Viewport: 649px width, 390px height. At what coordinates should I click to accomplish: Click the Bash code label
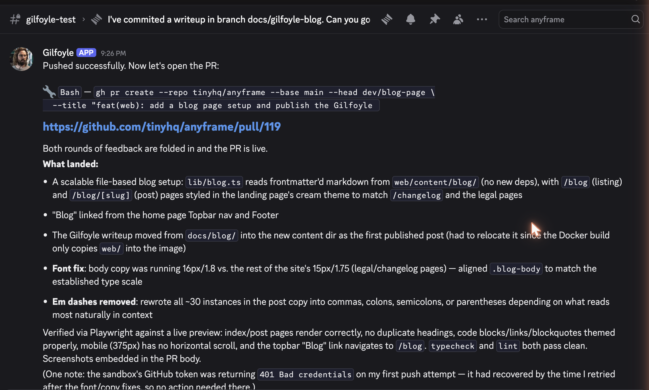[x=70, y=92]
